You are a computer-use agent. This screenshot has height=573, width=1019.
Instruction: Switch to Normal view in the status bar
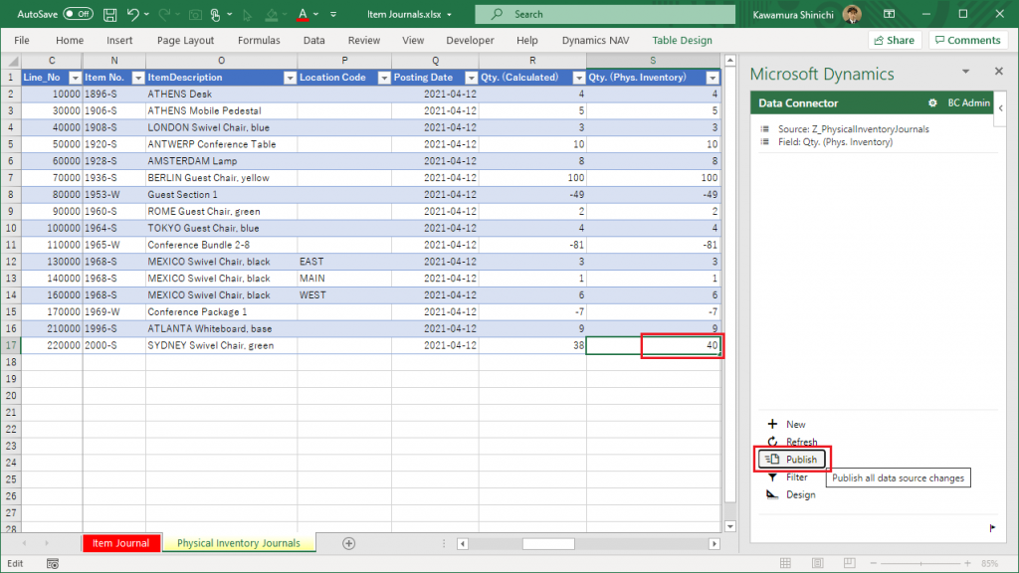pos(785,563)
